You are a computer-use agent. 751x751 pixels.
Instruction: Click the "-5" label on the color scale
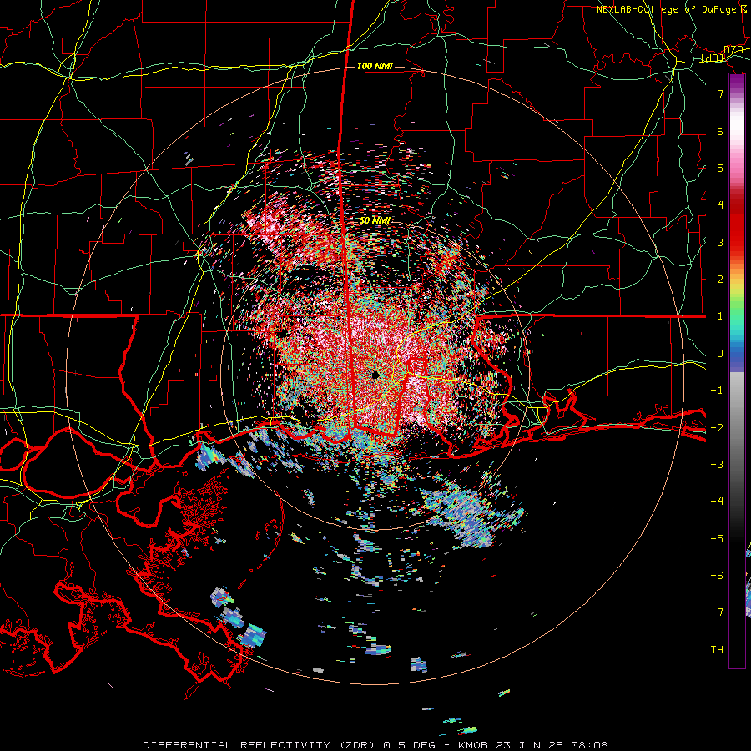click(717, 539)
